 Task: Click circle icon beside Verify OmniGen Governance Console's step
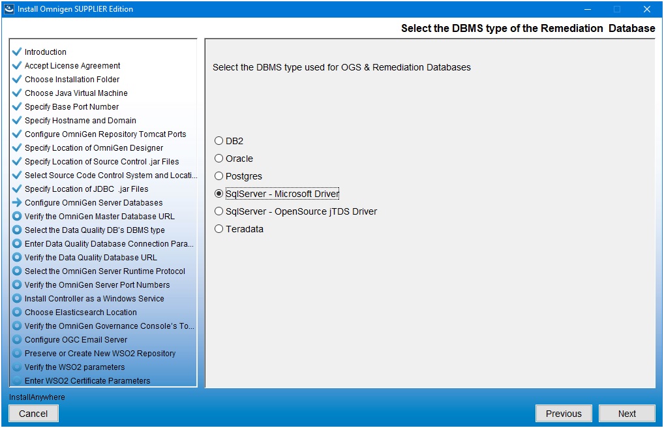17,326
